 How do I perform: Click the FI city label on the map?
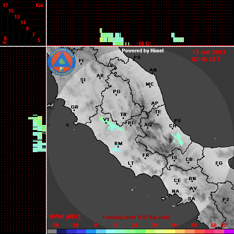(x=81, y=60)
